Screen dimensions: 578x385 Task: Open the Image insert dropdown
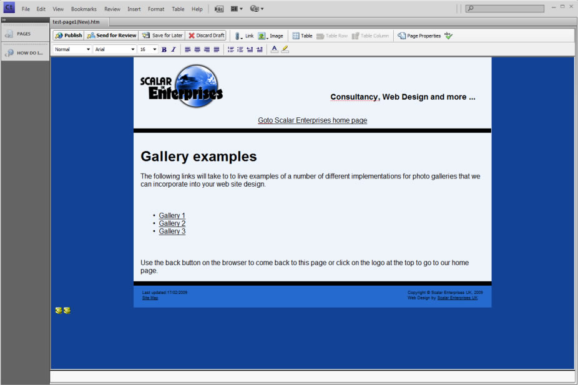click(270, 36)
